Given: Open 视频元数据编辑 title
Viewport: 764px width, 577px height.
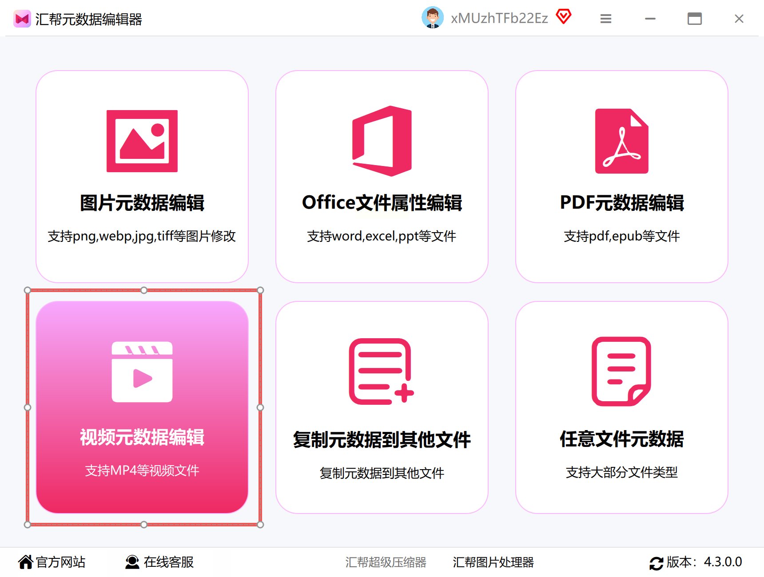Looking at the screenshot, I should [142, 437].
